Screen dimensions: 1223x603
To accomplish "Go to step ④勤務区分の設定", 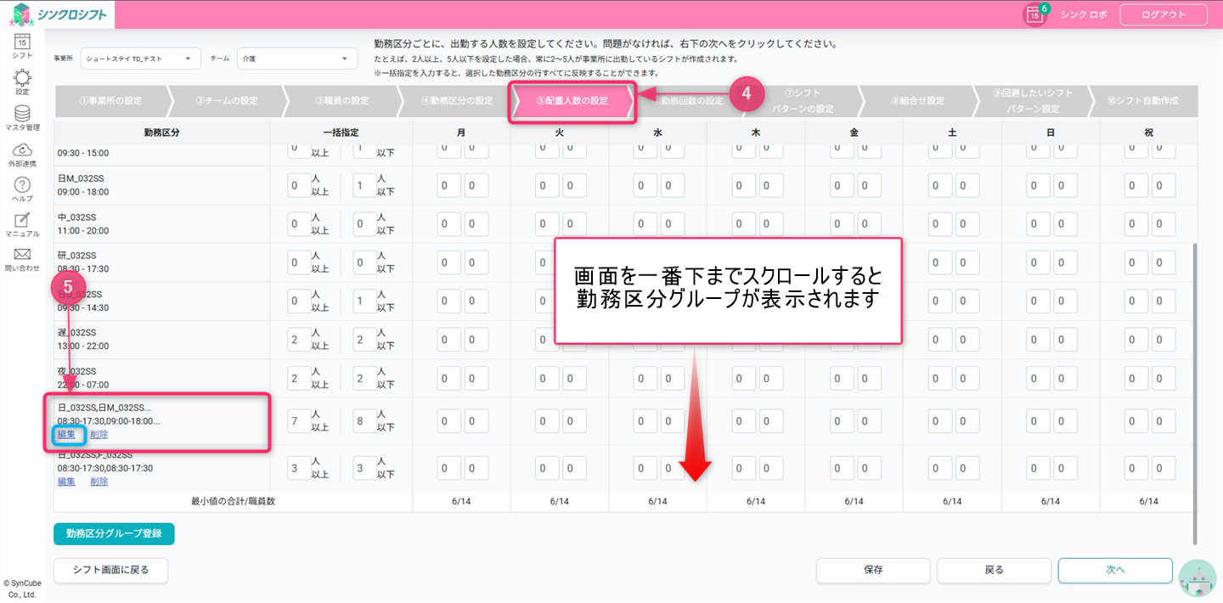I will [x=457, y=101].
